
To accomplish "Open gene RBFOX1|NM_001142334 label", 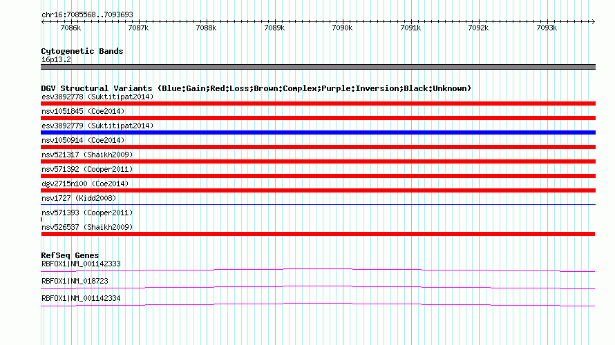I will click(81, 298).
